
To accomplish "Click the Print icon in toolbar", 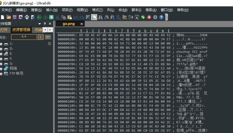I will pyautogui.click(x=27, y=17).
